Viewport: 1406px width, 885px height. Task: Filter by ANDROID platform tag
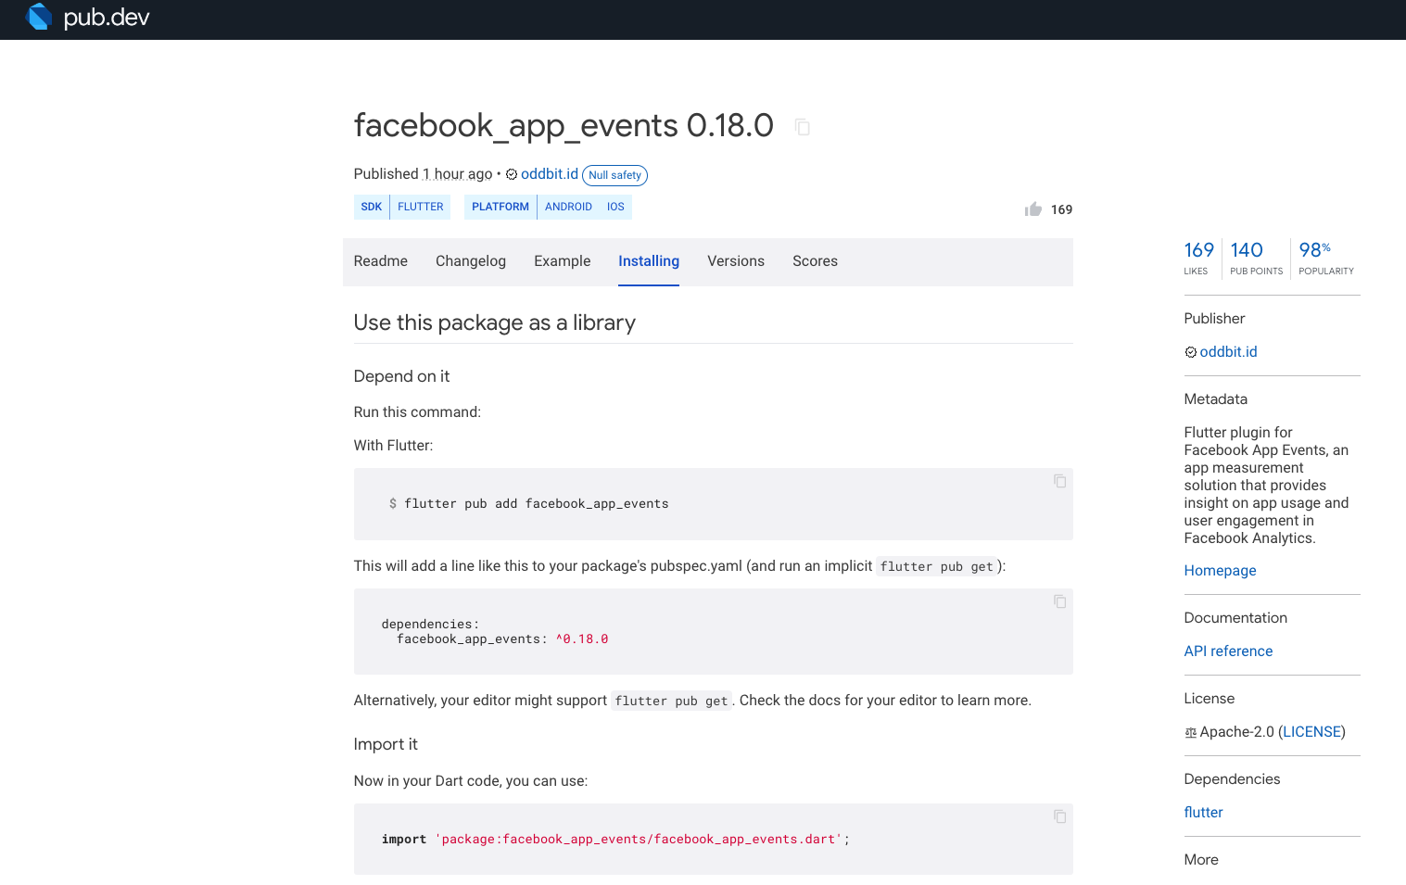[568, 207]
